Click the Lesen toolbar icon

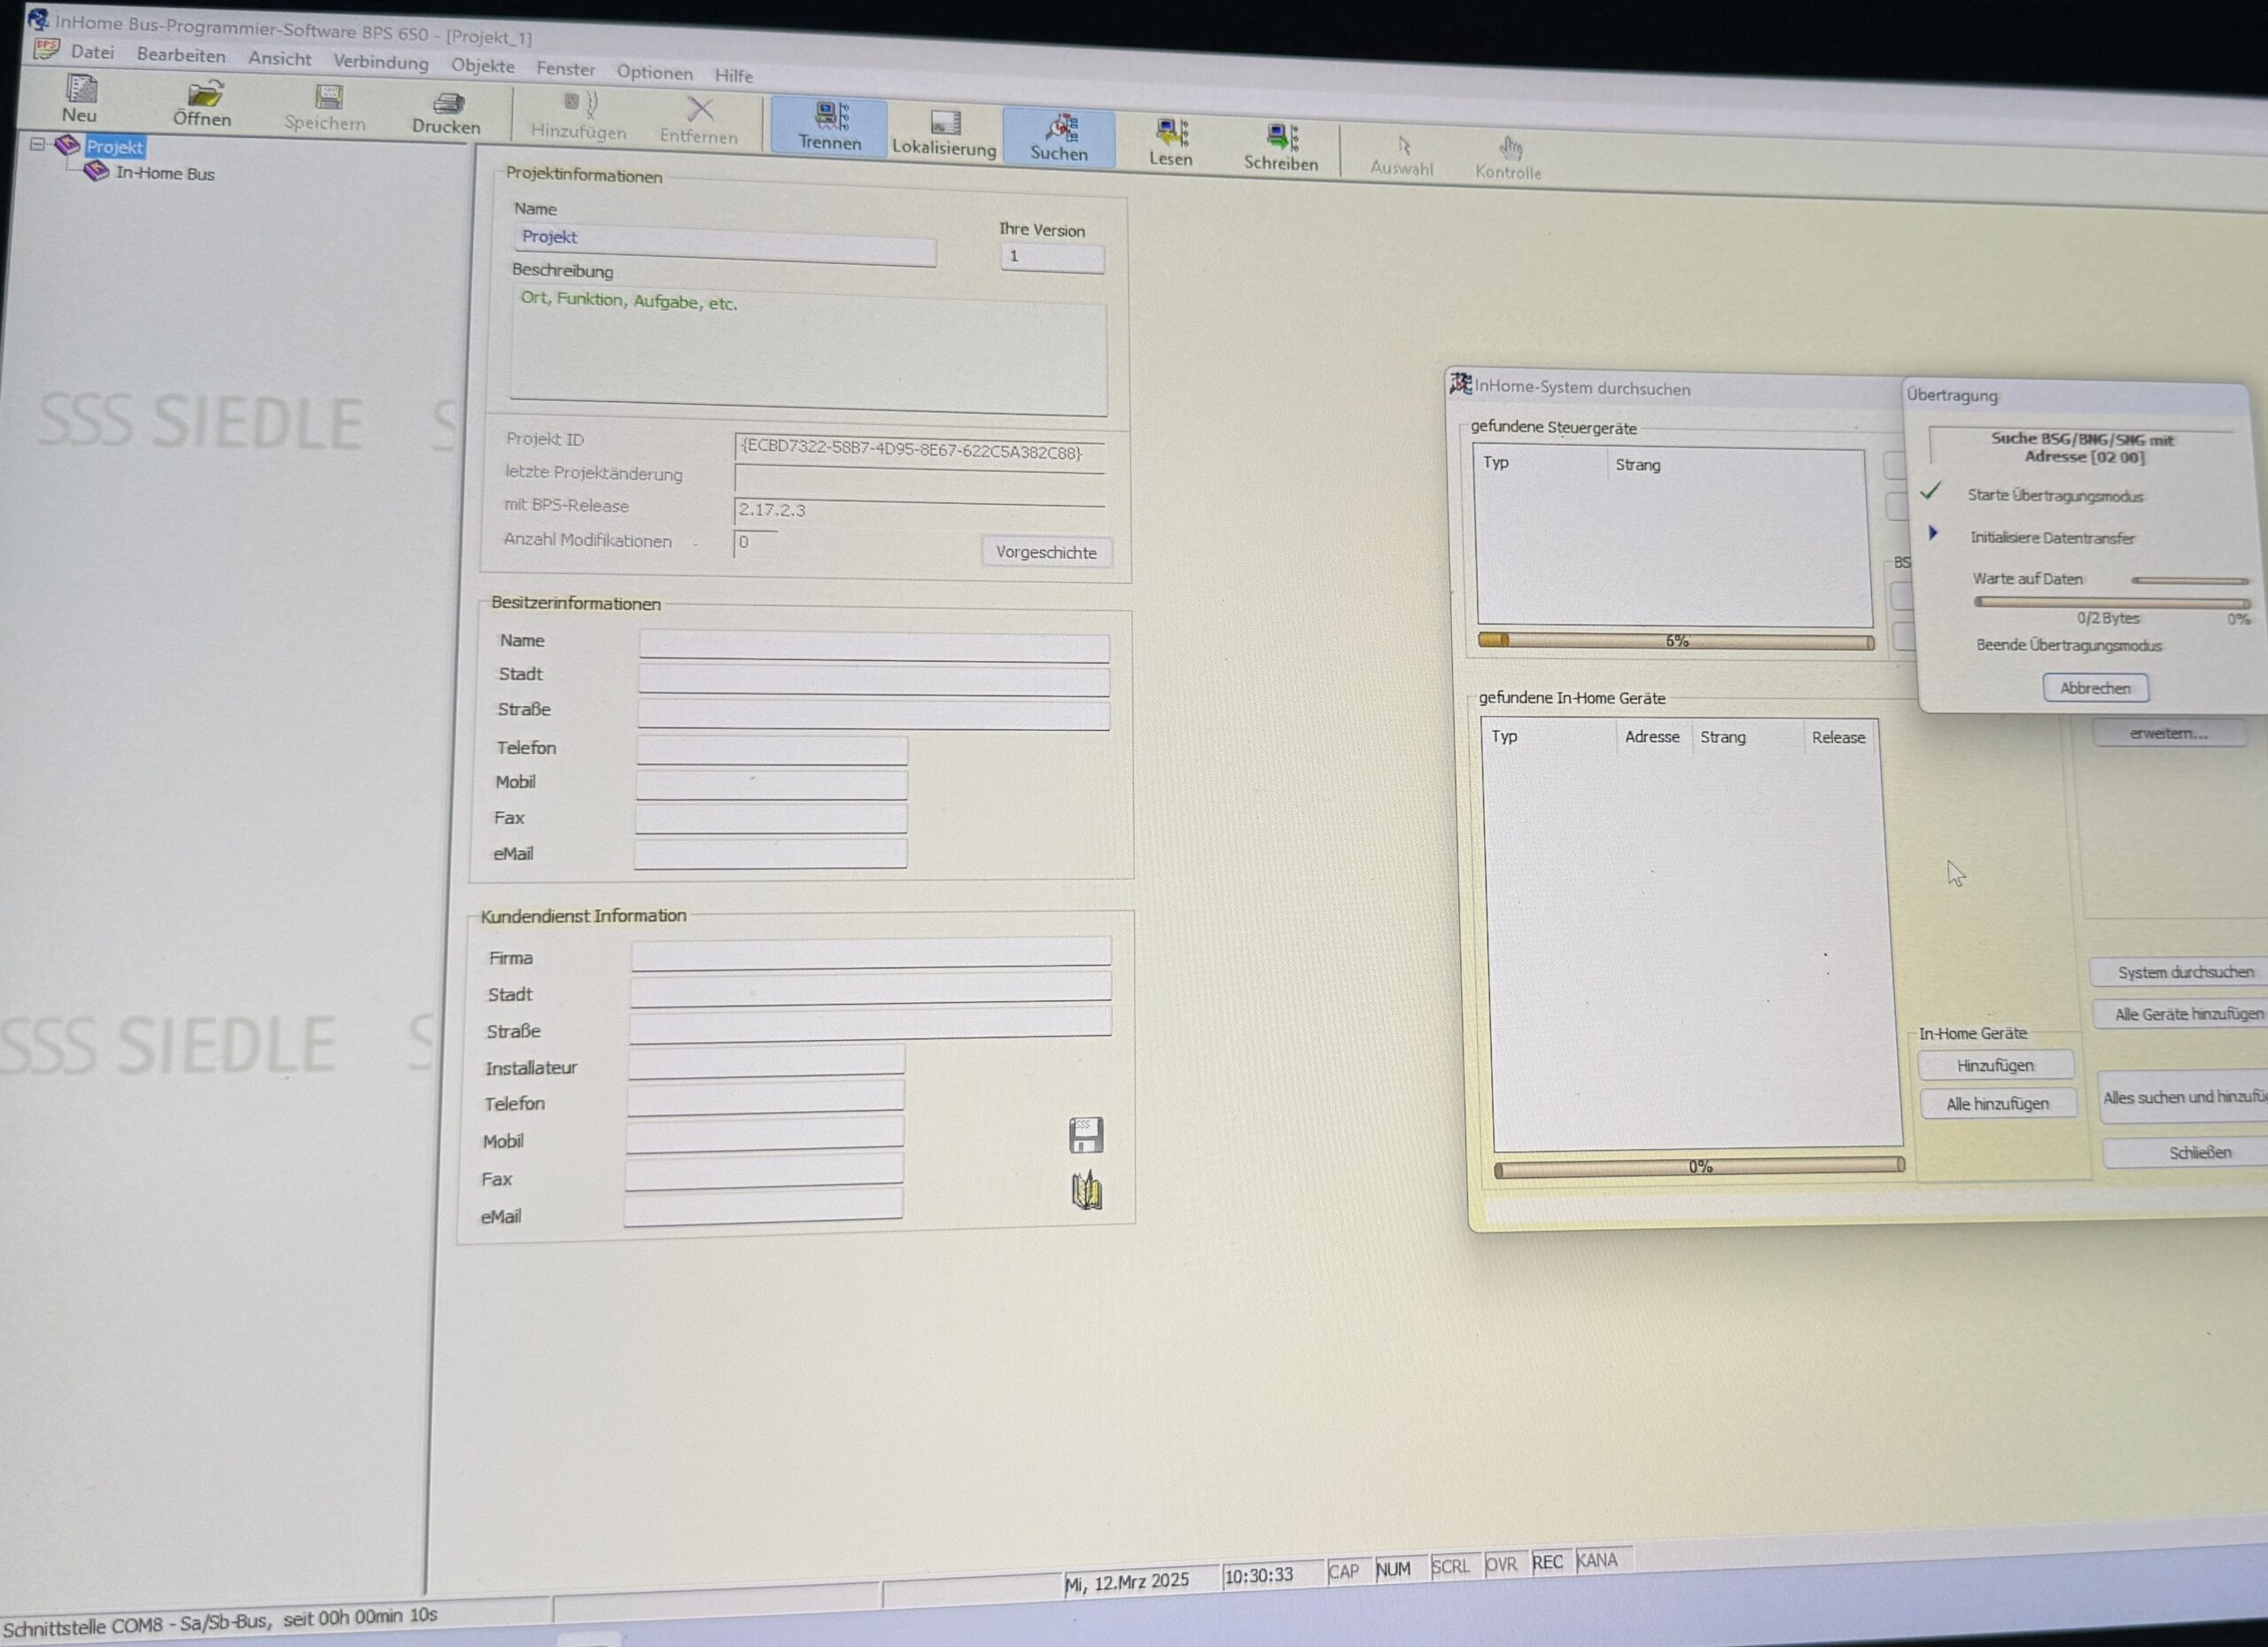point(1171,131)
